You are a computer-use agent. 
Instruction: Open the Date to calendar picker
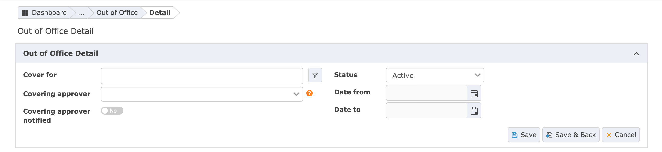pos(474,111)
